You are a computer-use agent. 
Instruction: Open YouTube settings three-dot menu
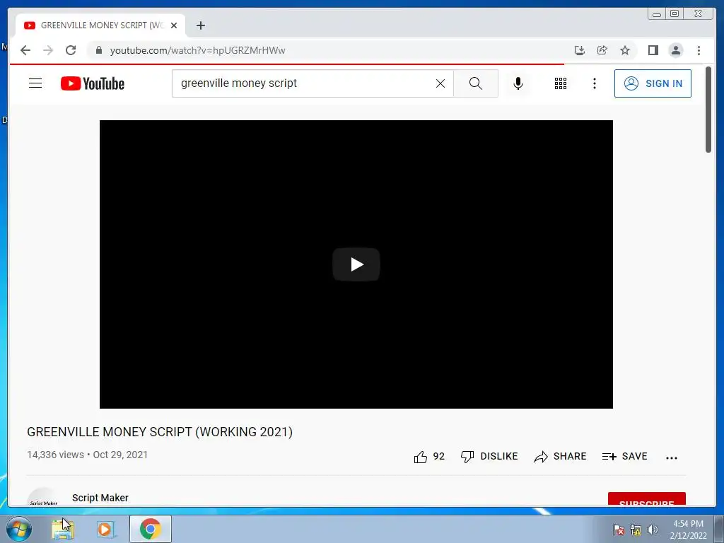(x=594, y=83)
